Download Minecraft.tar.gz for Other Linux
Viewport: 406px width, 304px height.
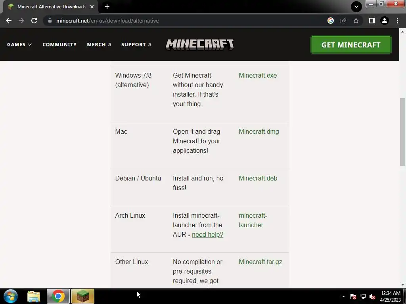pos(260,262)
